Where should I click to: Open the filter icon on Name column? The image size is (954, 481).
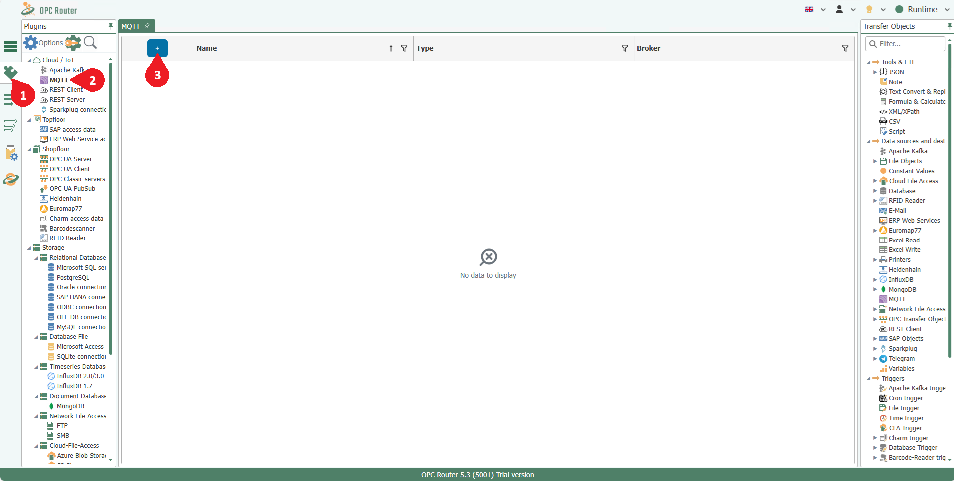tap(404, 48)
